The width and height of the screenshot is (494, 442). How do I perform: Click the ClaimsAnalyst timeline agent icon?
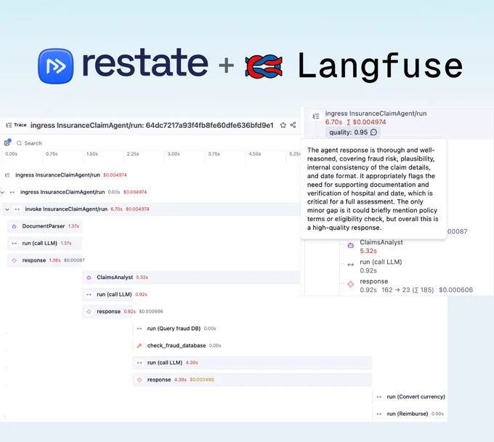89,278
